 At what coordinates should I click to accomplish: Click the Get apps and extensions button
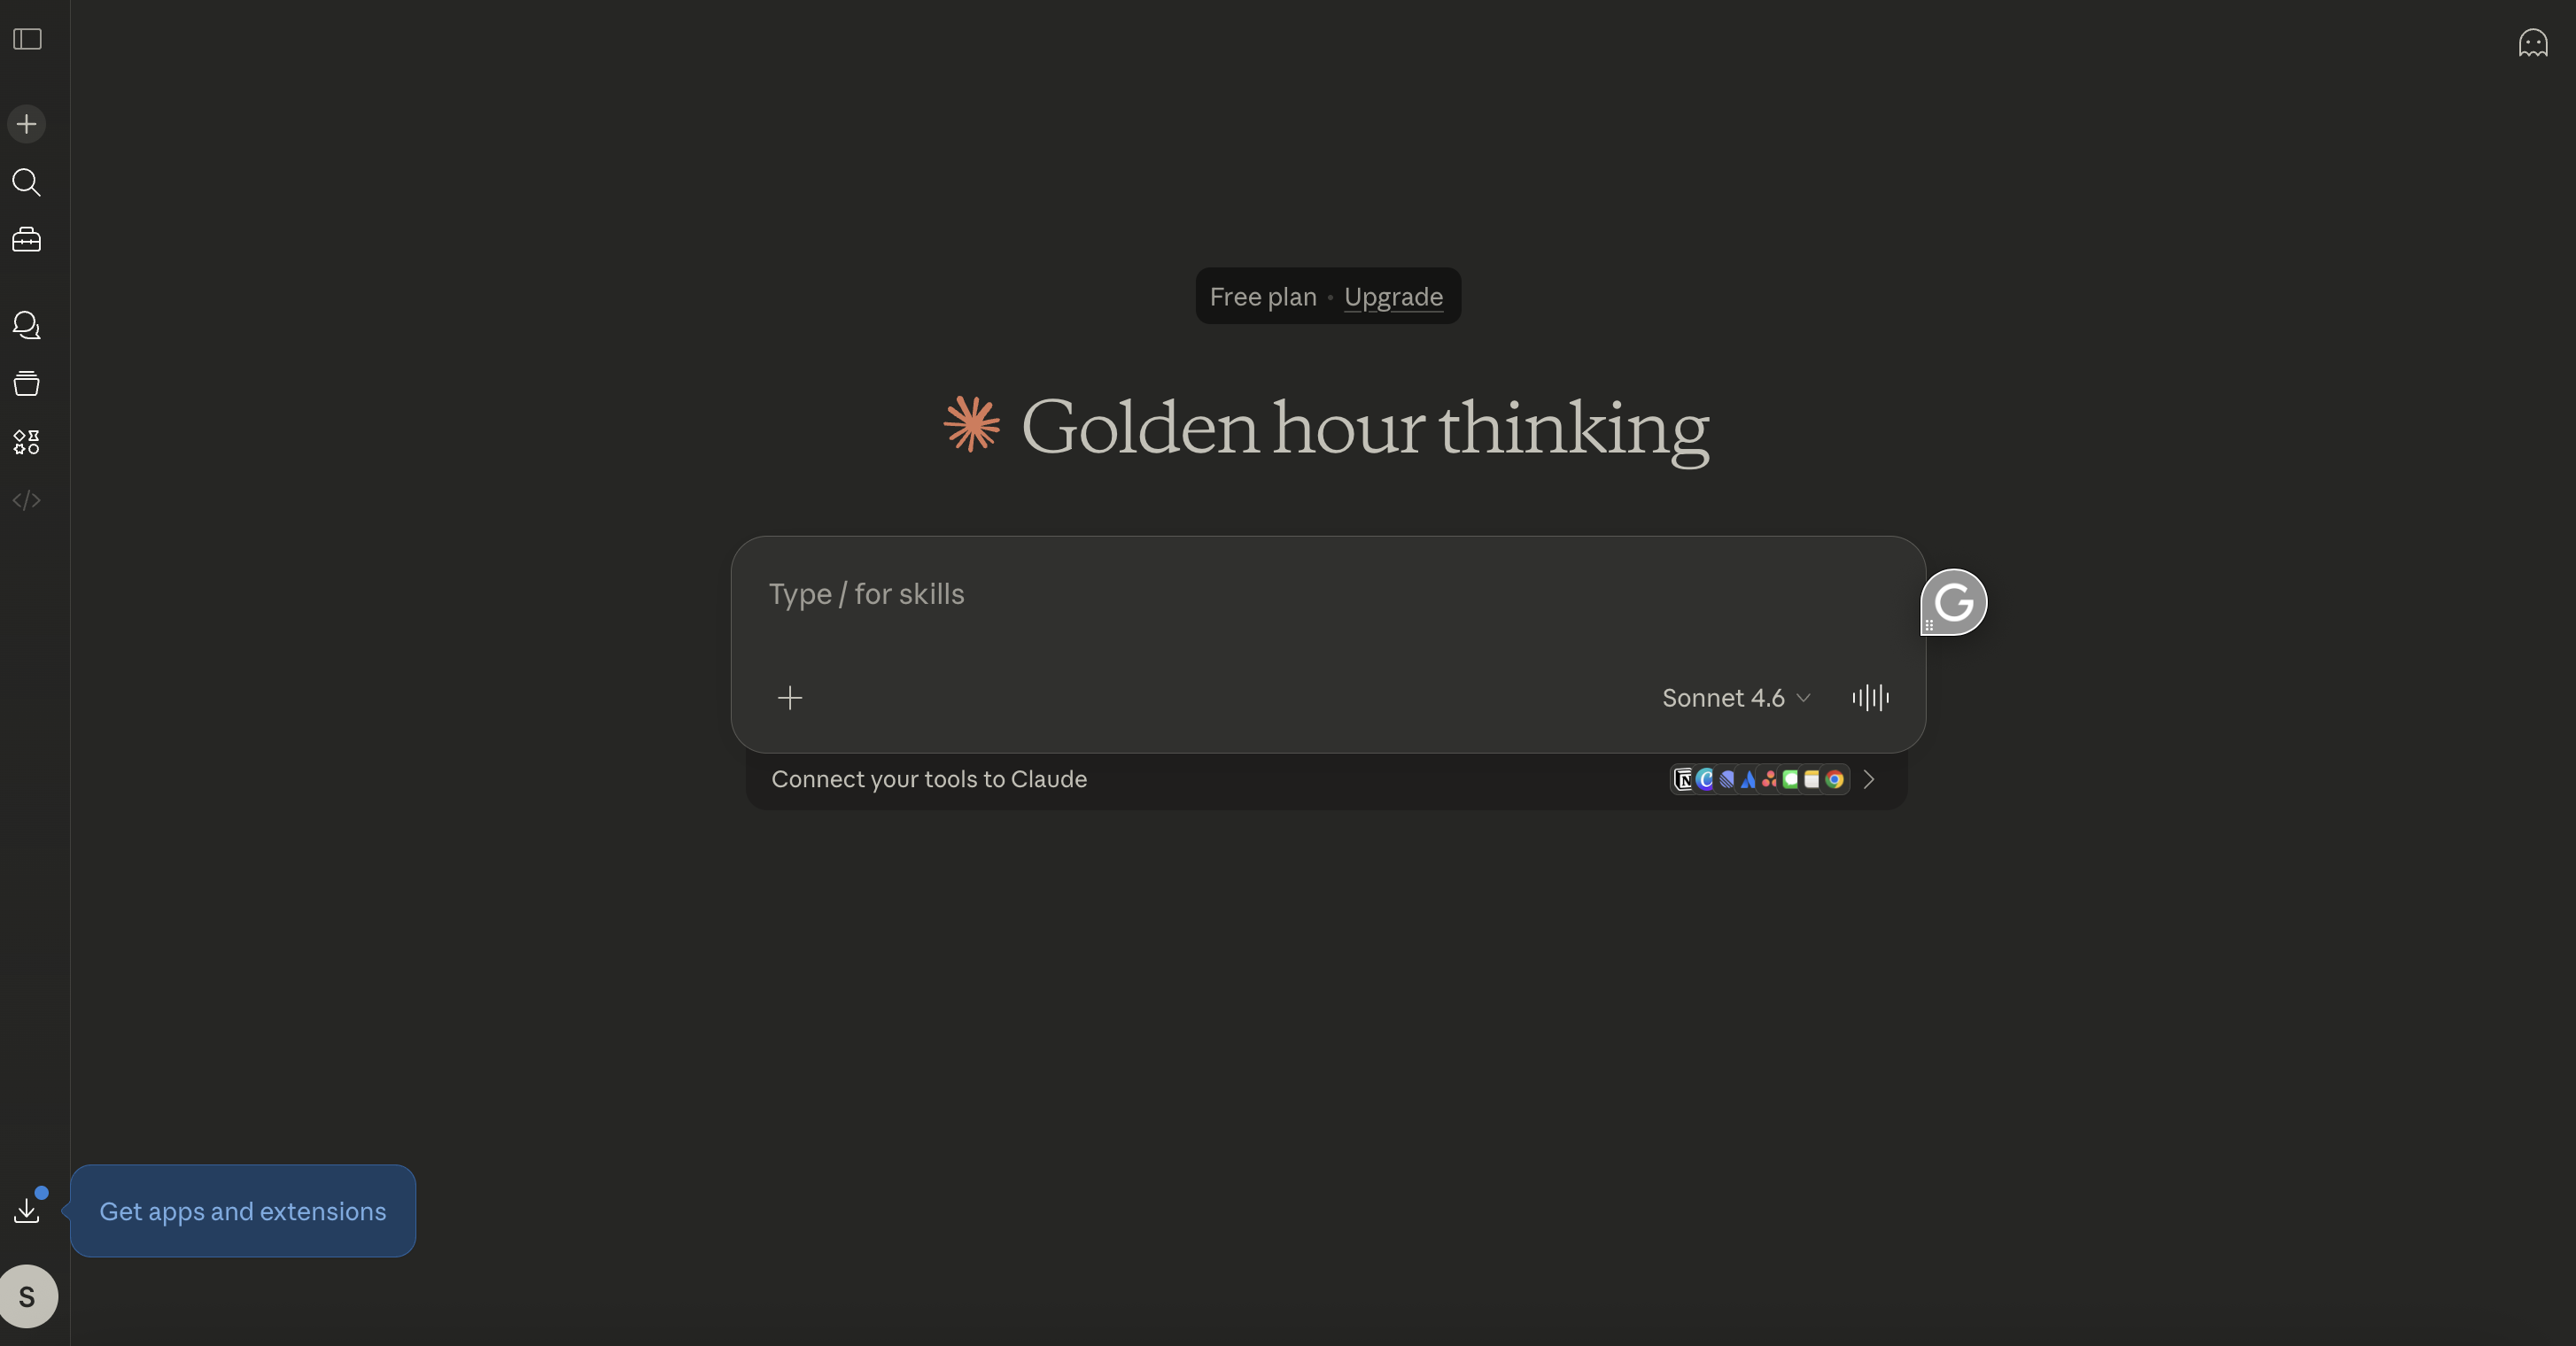click(x=242, y=1210)
